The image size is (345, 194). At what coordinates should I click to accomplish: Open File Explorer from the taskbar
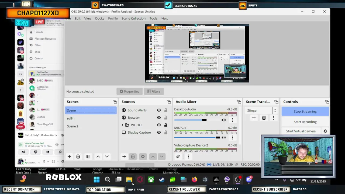tap(129, 179)
